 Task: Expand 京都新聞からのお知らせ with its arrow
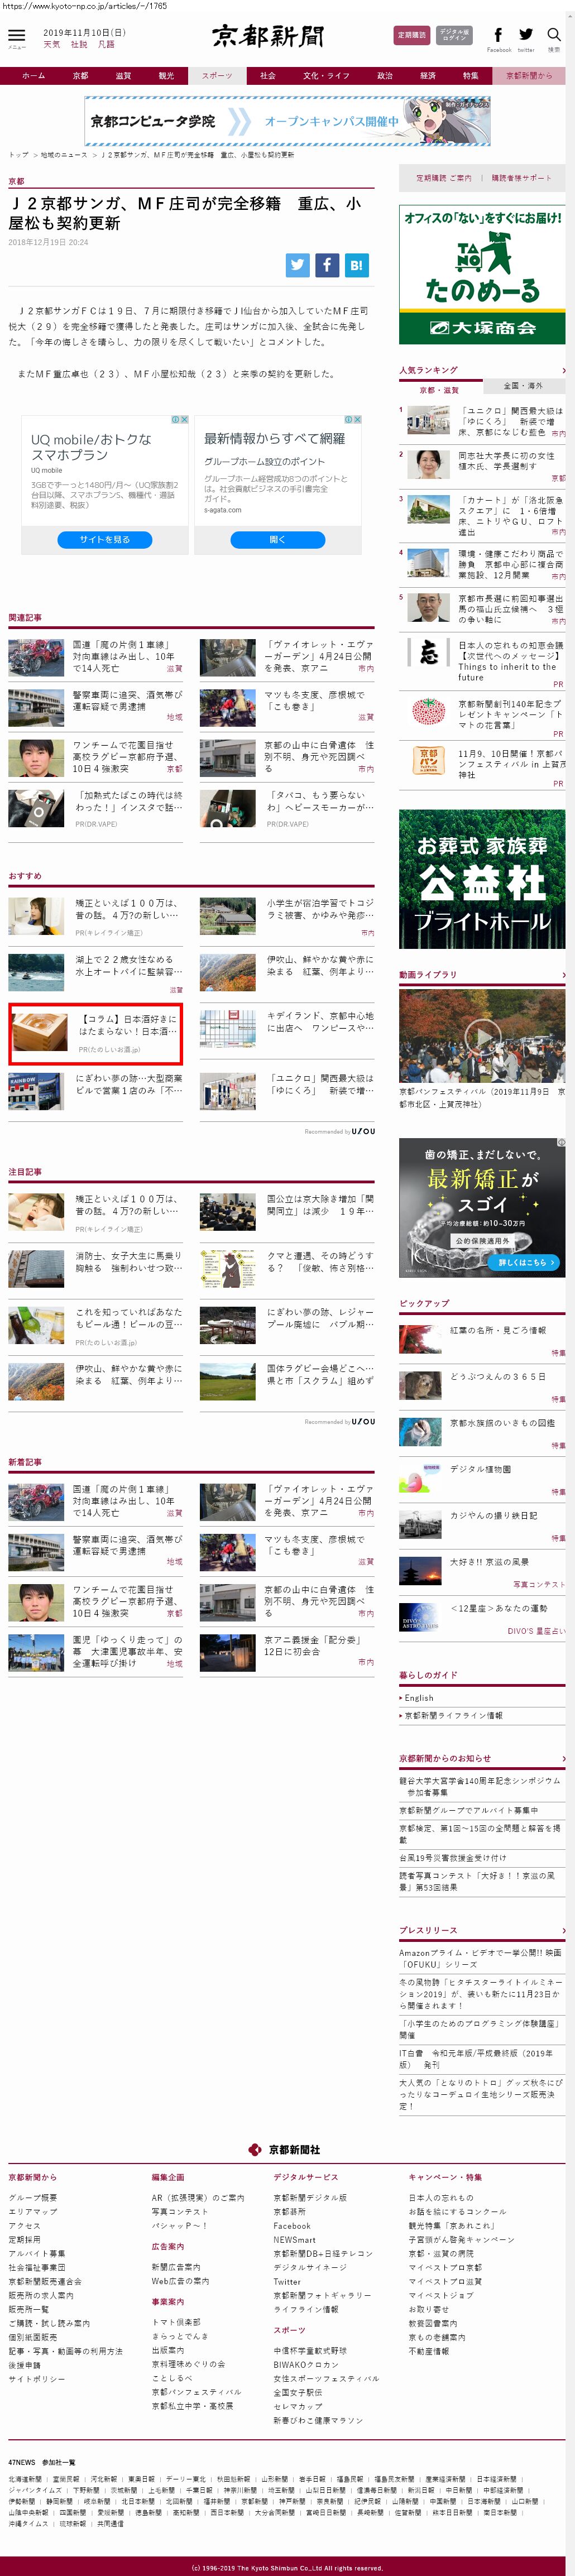point(563,1758)
